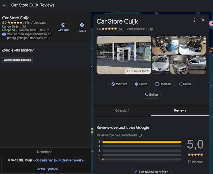Open showroom photo with blue car
This screenshot has width=213, height=174.
pyautogui.click(x=165, y=45)
